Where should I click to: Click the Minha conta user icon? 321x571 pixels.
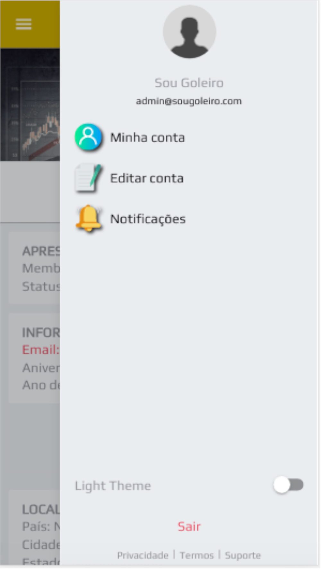88,137
